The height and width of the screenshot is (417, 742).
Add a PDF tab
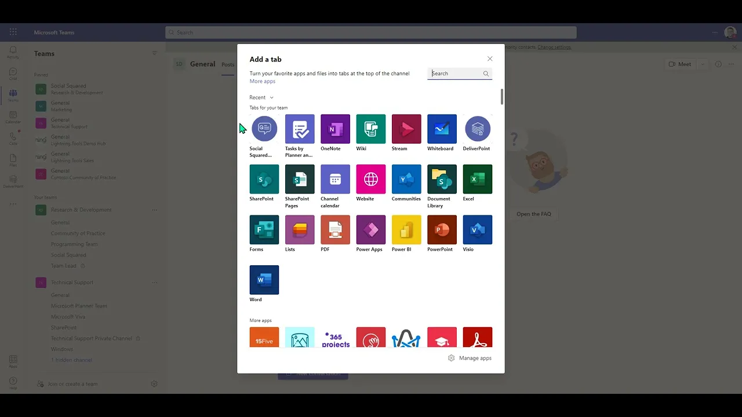[x=335, y=229]
